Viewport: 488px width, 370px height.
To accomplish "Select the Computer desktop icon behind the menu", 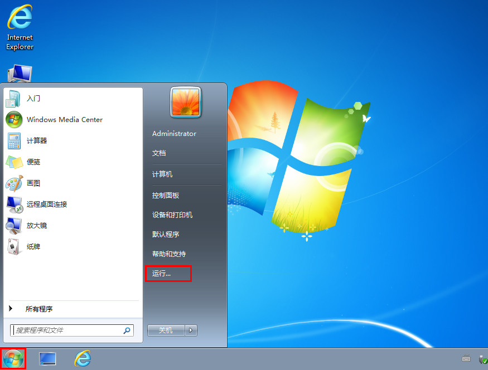I will 20,74.
